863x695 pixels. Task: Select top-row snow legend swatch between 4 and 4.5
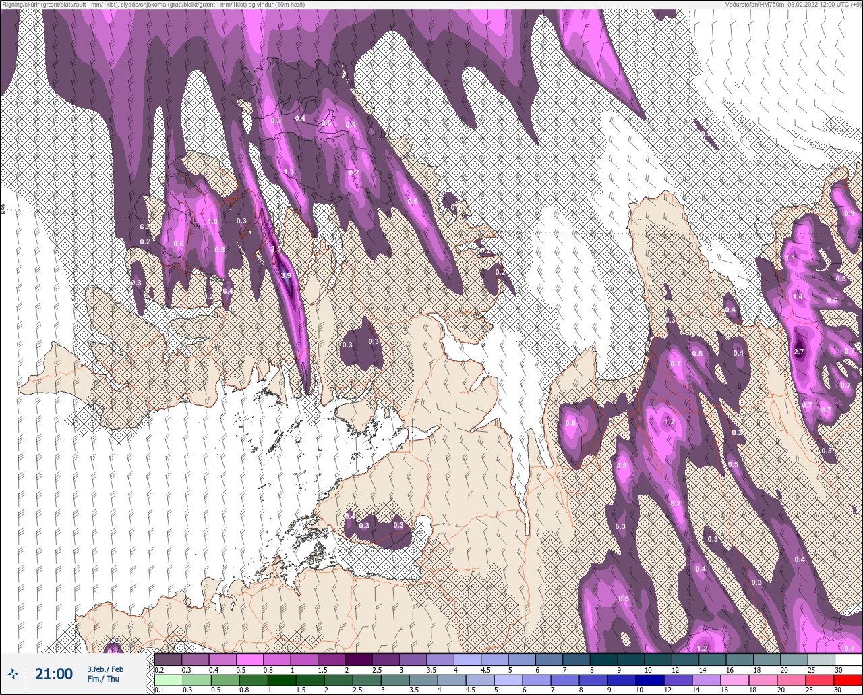tap(467, 659)
